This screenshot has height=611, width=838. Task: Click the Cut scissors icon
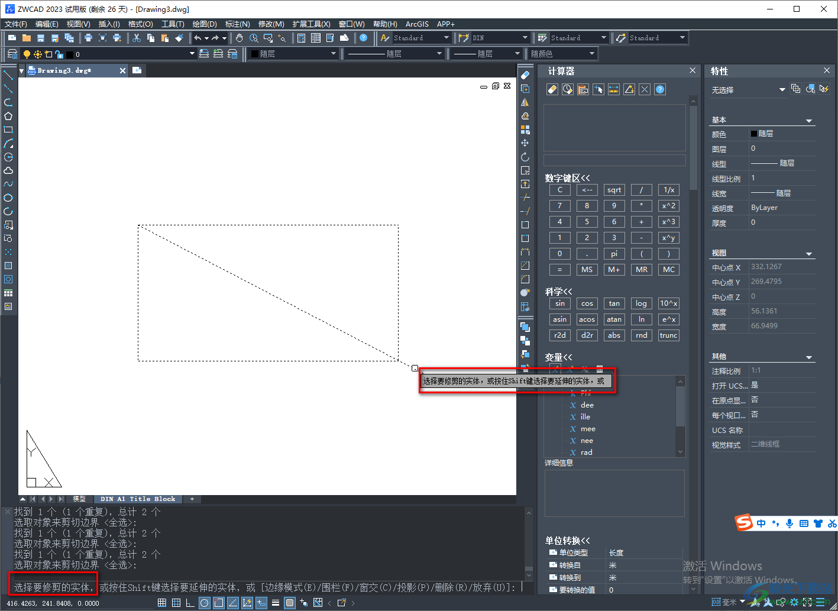click(137, 38)
